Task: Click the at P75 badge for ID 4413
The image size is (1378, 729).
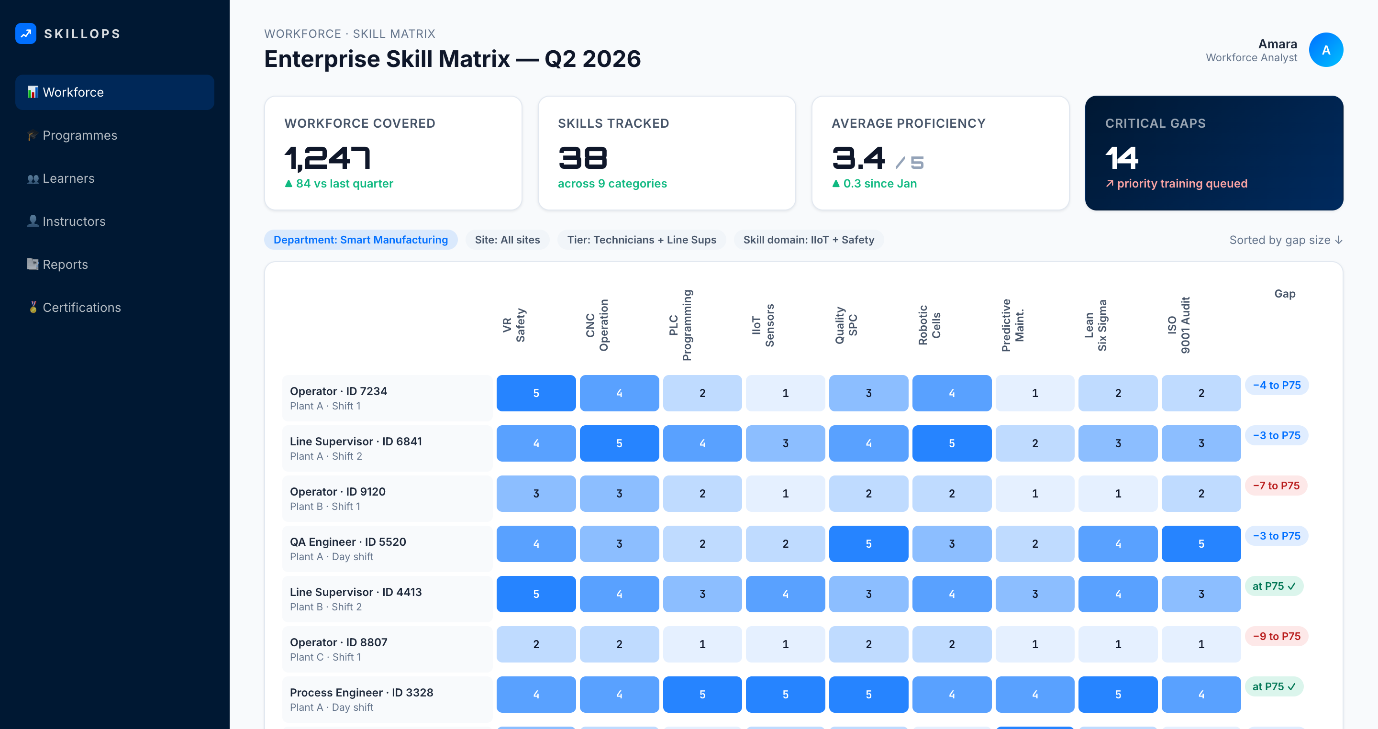Action: coord(1274,586)
